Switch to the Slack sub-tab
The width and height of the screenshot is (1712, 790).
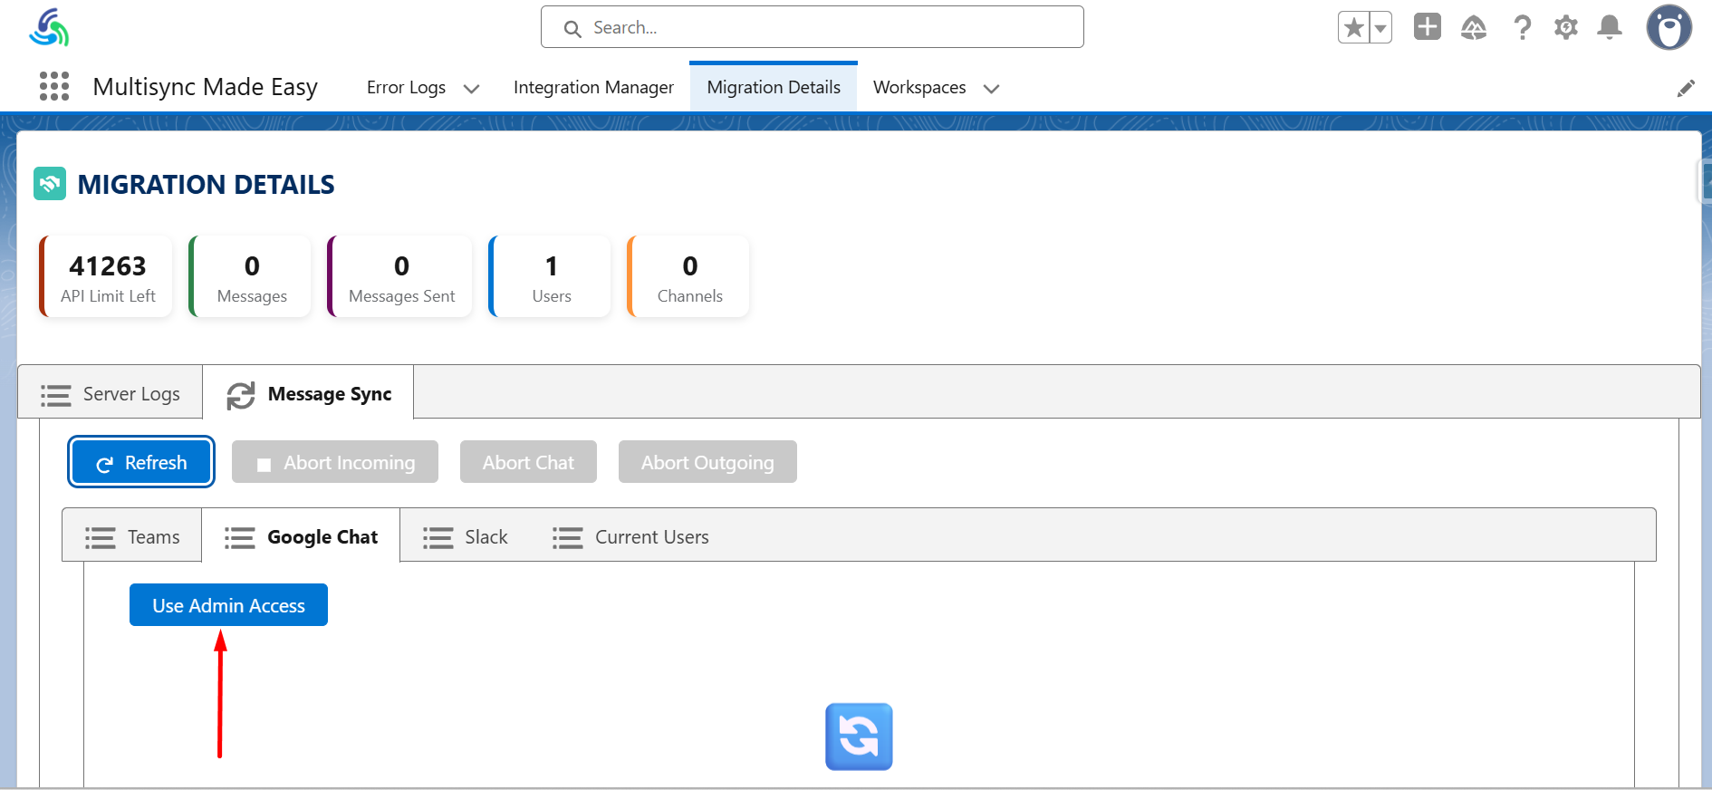tap(466, 536)
